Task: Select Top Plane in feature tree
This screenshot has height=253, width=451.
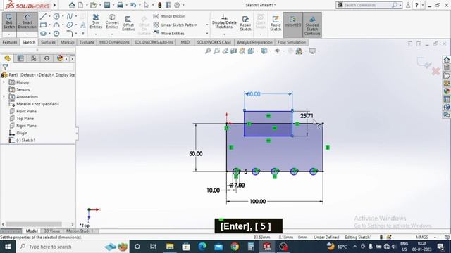Action: pos(22,119)
